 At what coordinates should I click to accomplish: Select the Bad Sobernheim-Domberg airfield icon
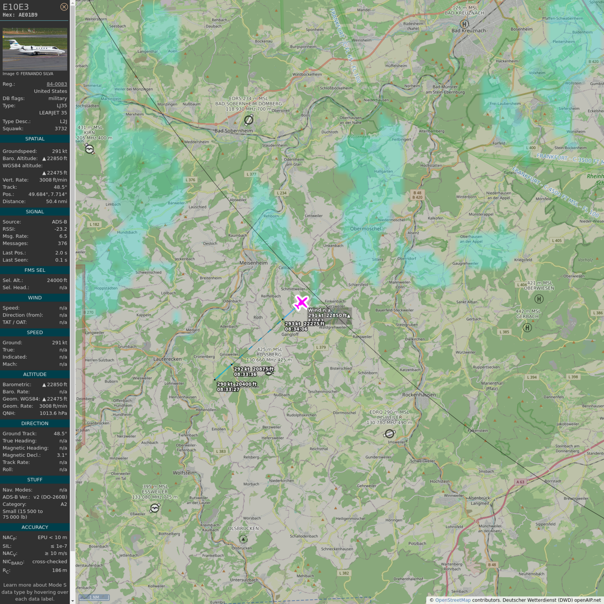[x=249, y=120]
